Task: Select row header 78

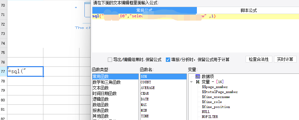Action: pos(3,81)
